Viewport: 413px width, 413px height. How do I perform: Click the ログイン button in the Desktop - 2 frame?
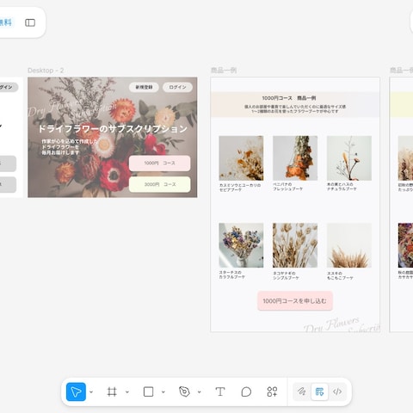(x=177, y=87)
